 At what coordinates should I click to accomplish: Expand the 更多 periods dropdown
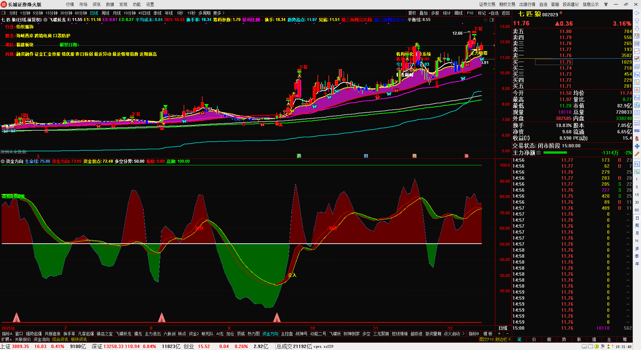219,13
